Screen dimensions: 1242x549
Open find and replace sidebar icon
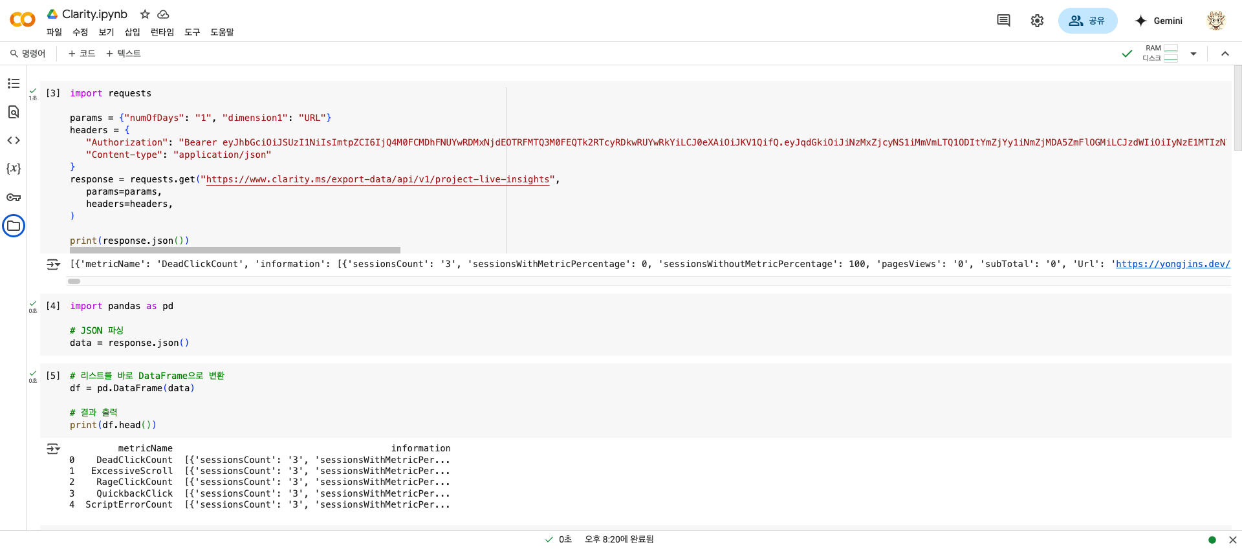pos(14,112)
